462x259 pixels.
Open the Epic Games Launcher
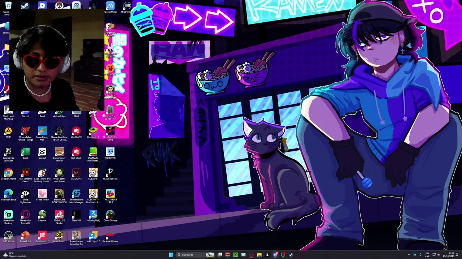[8, 155]
